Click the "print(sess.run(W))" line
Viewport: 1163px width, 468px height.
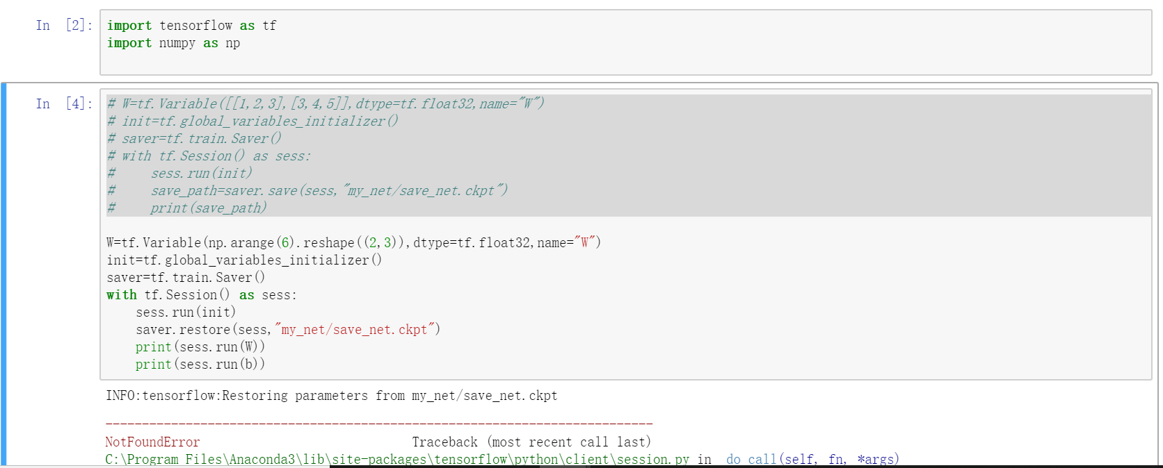coord(200,347)
